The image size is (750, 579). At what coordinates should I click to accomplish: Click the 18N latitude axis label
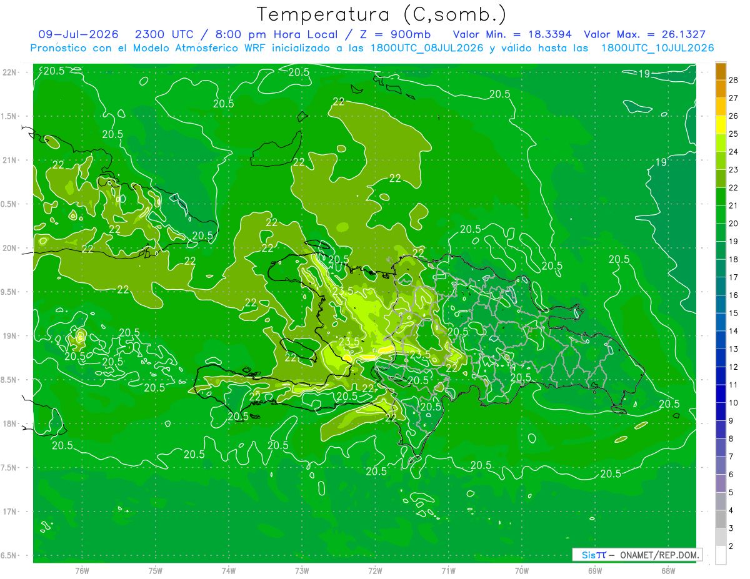[x=9, y=424]
